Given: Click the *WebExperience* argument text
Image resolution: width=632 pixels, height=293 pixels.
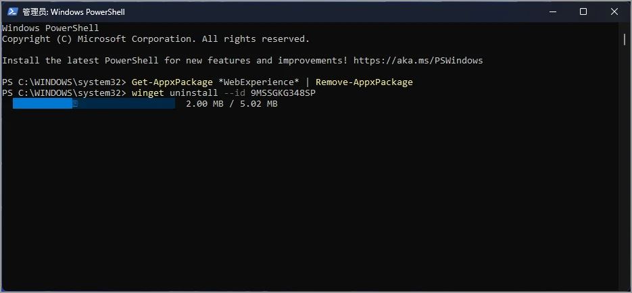Looking at the screenshot, I should (258, 82).
